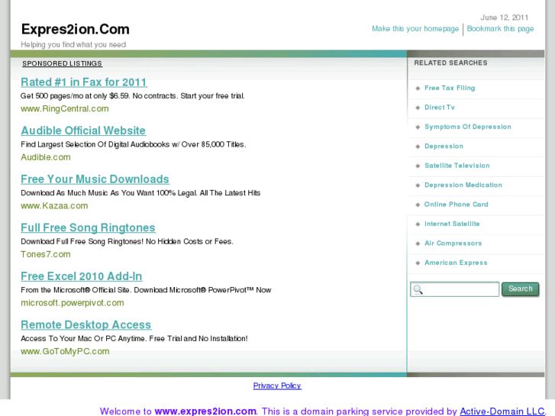This screenshot has width=555, height=416.
Task: Click www.expres2ion.com in welcome message
Action: tap(205, 411)
